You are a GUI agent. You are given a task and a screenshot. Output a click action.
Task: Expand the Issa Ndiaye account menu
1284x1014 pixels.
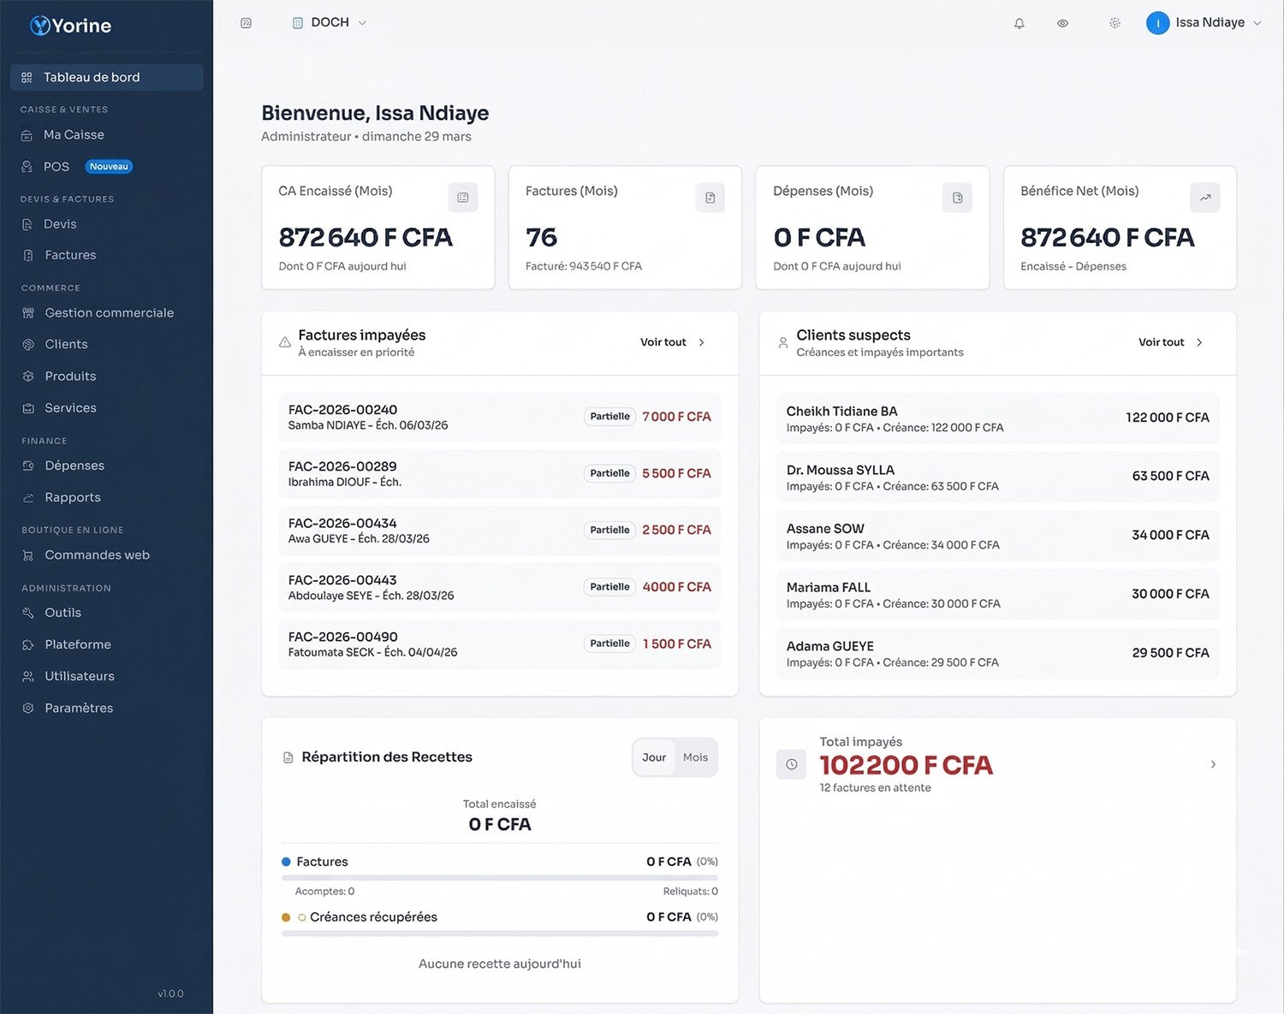(x=1204, y=22)
